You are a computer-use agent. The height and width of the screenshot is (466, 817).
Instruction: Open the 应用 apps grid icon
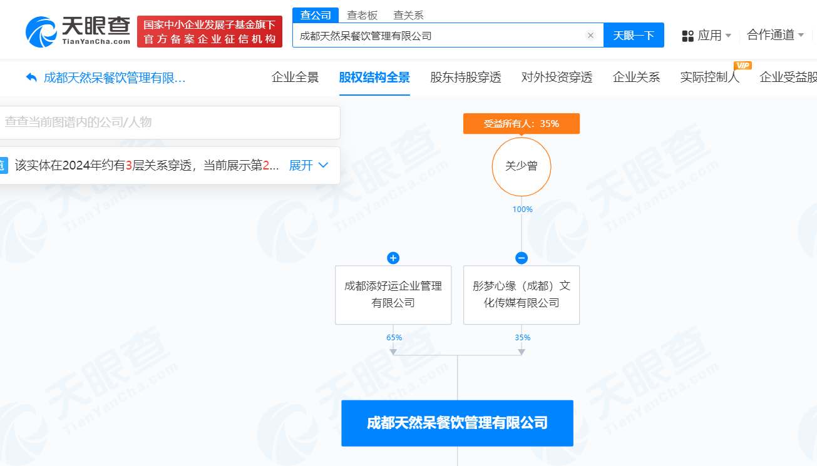point(688,36)
